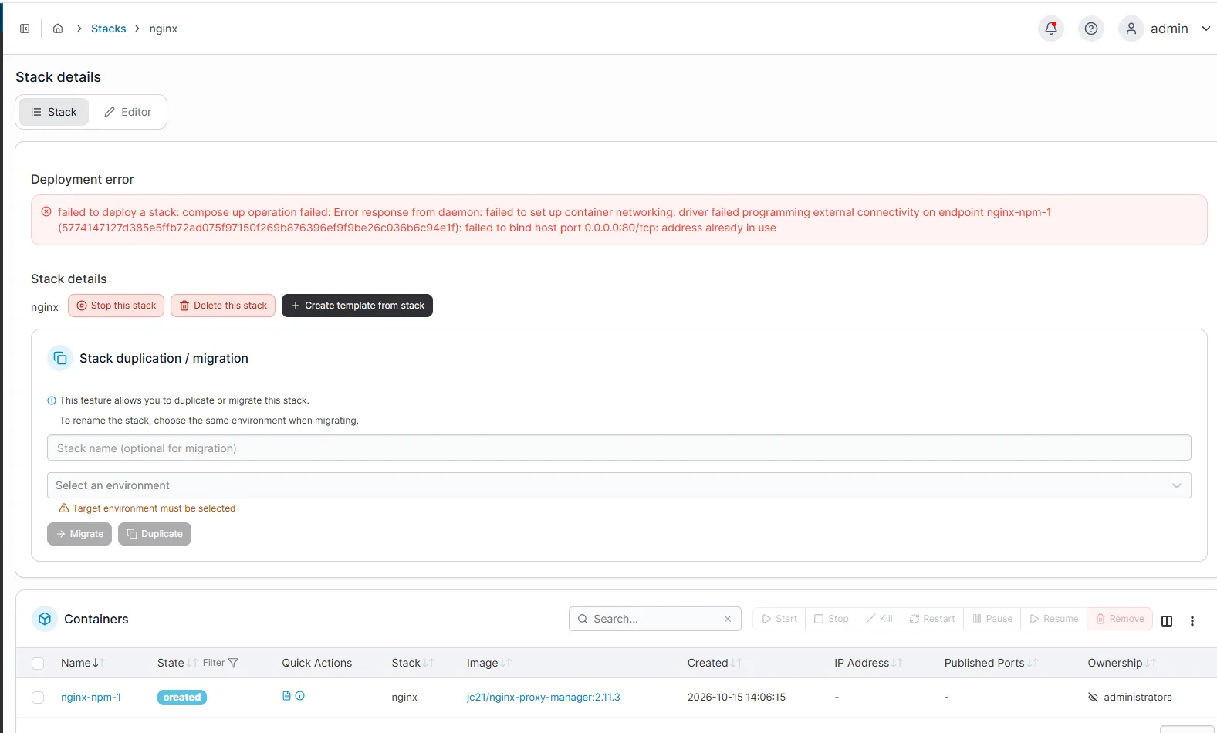Open jc21/nginx-proxy-manager:2.11.3 image link
1217x733 pixels.
543,697
